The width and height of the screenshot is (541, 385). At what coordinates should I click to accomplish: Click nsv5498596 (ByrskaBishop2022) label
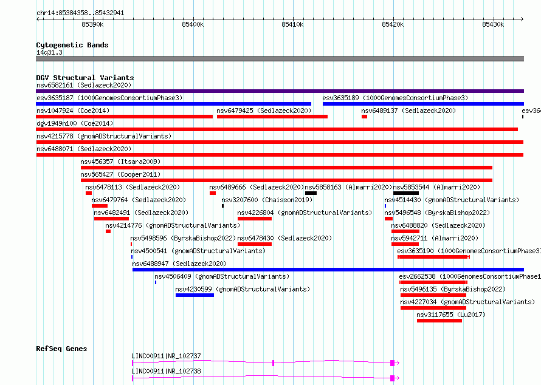pos(183,238)
